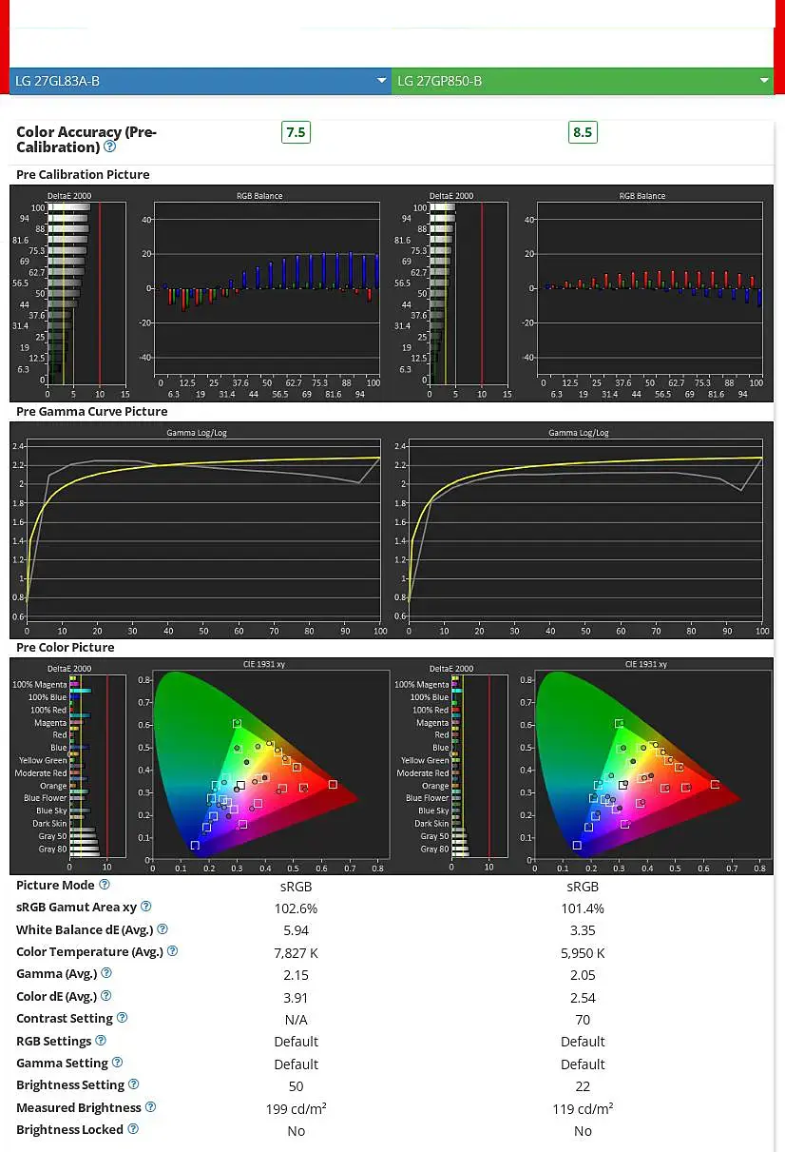Image resolution: width=785 pixels, height=1152 pixels.
Task: Select the brightness setting value 22
Action: 583,1086
